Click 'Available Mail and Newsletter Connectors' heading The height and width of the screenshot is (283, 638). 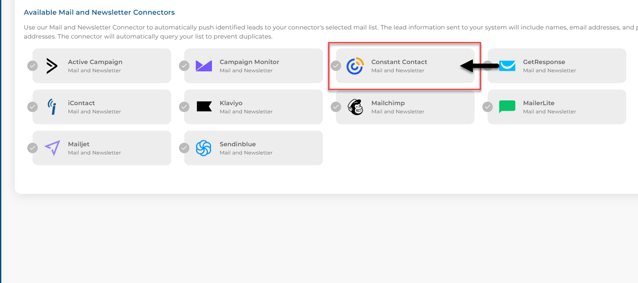pyautogui.click(x=99, y=12)
